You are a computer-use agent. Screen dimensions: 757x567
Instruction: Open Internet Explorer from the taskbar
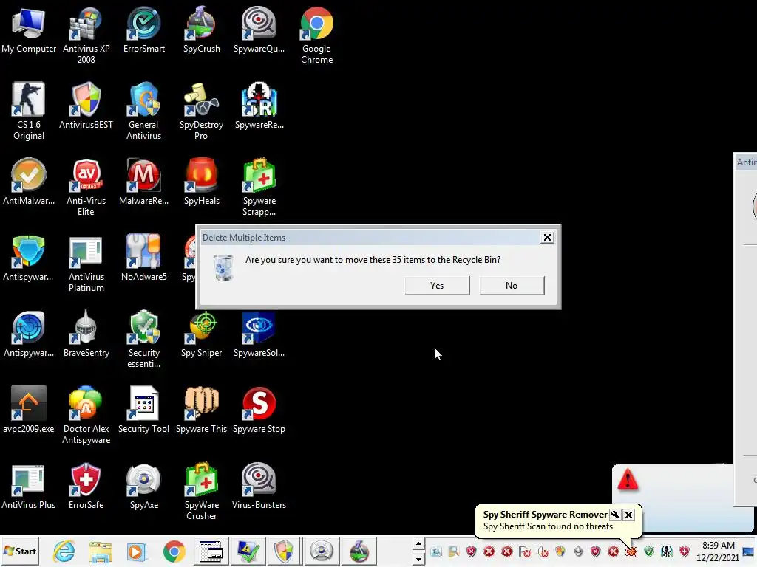(64, 551)
